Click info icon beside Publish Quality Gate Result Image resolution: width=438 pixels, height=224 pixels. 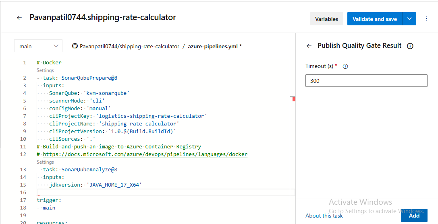pyautogui.click(x=410, y=46)
